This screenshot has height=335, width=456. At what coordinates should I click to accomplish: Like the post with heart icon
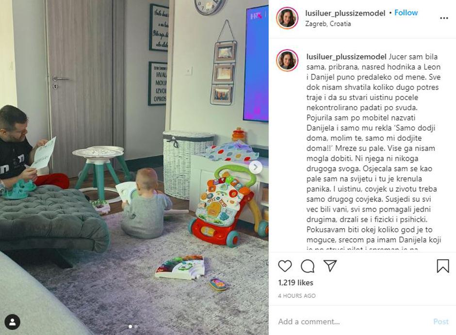click(x=285, y=266)
